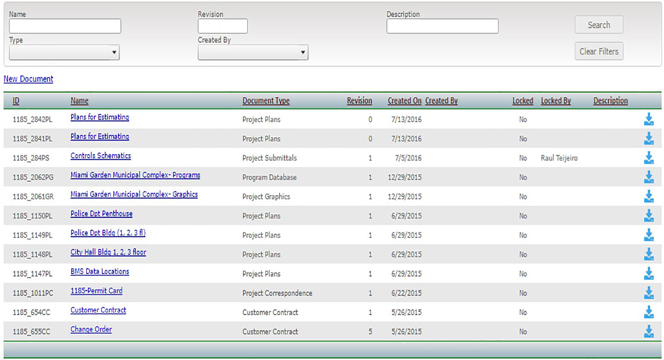Download Miami Garden Municipal Complex- Graphics
The height and width of the screenshot is (360, 664).
pos(649,196)
